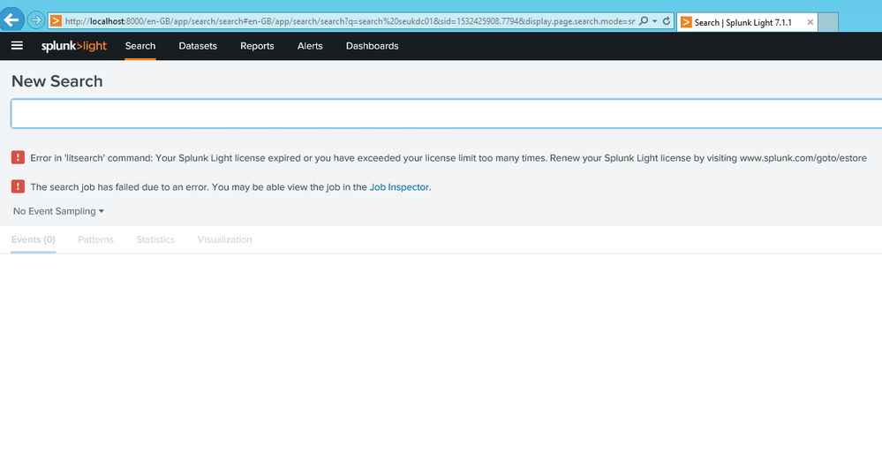Click the address bar search magnifier icon
The height and width of the screenshot is (462, 882).
(x=644, y=21)
